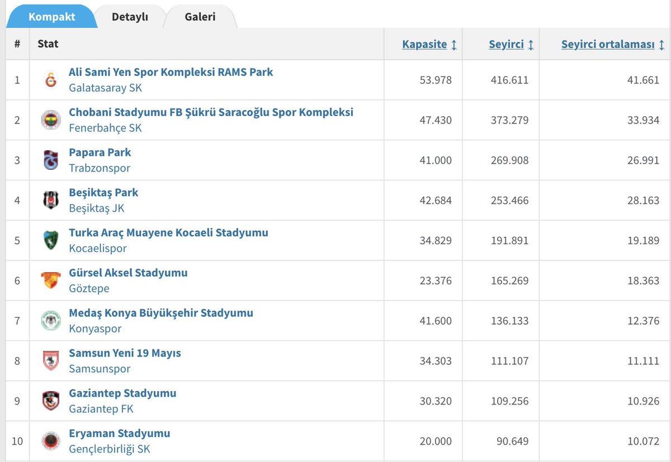The image size is (671, 462).
Task: Switch to the Galeri tab
Action: coord(200,16)
